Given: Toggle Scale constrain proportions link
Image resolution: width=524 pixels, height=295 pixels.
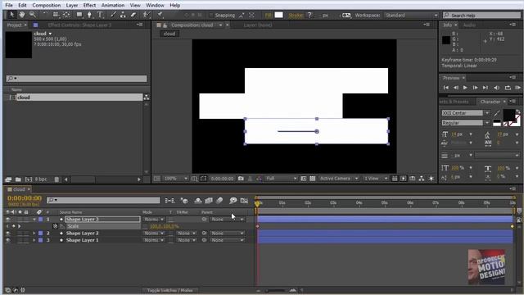Looking at the screenshot, I should point(145,226).
